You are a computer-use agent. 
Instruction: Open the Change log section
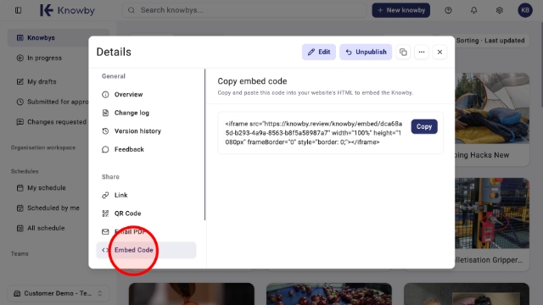pos(146,113)
